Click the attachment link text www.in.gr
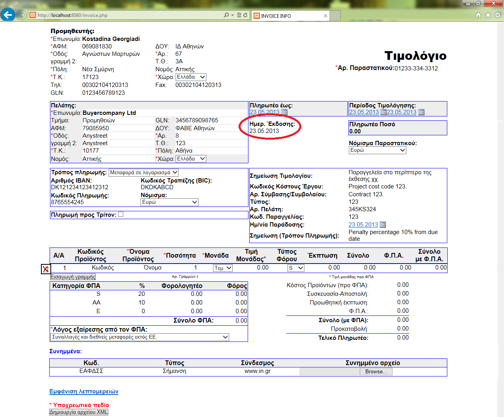 click(258, 371)
